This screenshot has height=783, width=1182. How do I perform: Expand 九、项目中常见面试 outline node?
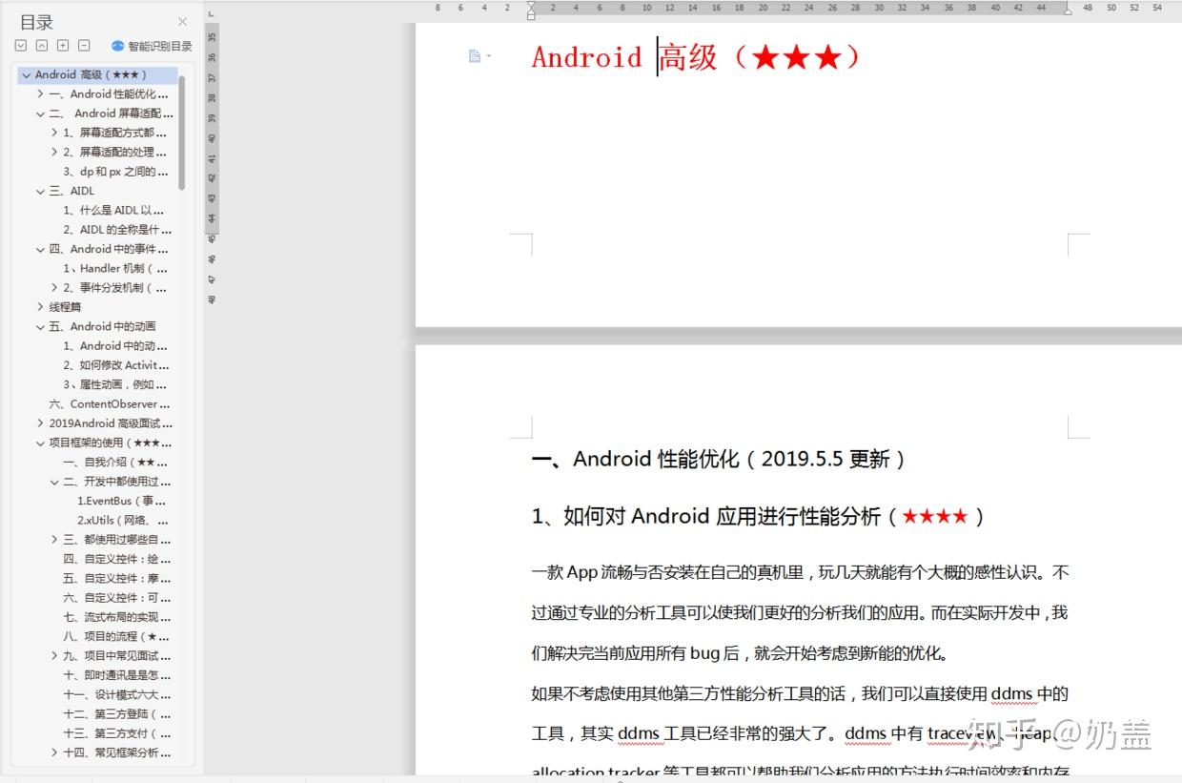[x=54, y=655]
